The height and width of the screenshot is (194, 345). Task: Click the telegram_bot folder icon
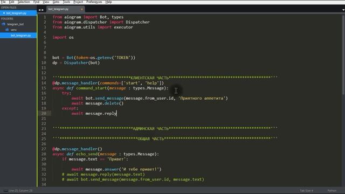point(3,24)
